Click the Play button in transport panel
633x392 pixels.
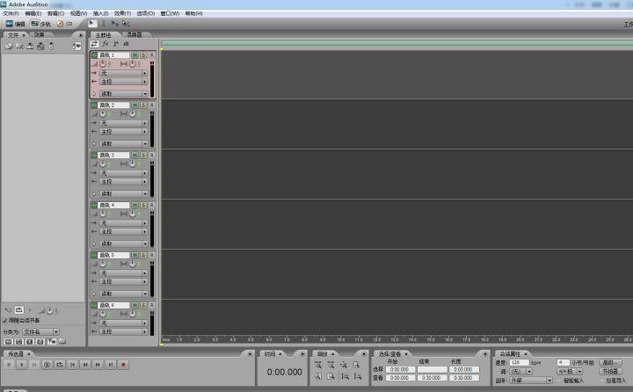point(22,363)
